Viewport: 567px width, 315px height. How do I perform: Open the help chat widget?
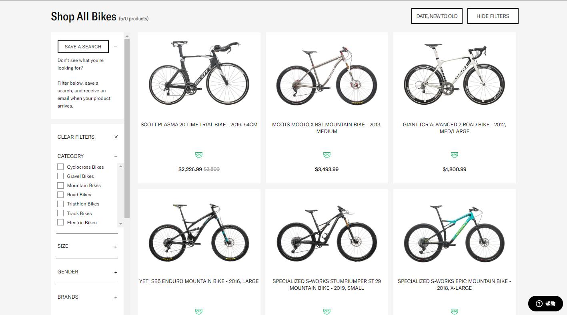[545, 303]
